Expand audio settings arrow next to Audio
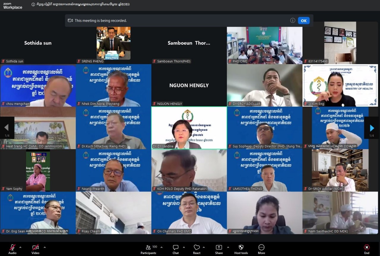This screenshot has width=380, height=256. (20, 247)
